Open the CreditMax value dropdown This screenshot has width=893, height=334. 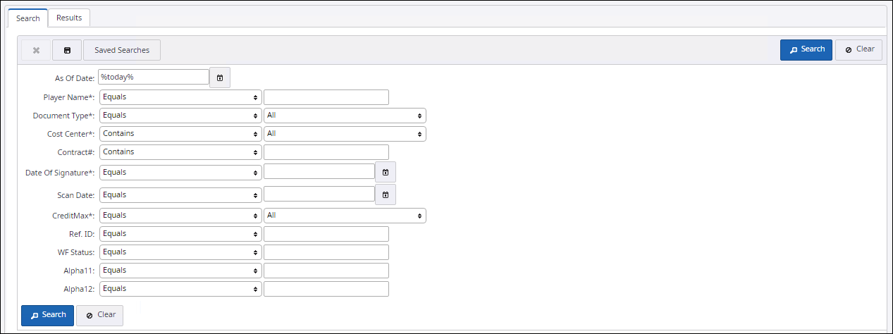345,216
